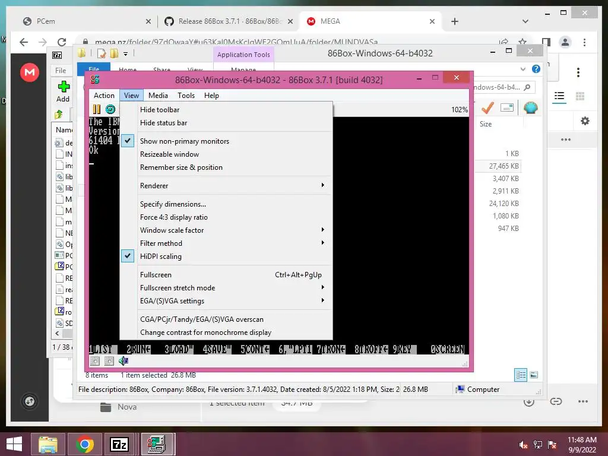Click first floppy drive icon in 86Box status bar
The width and height of the screenshot is (608, 456).
point(94,362)
